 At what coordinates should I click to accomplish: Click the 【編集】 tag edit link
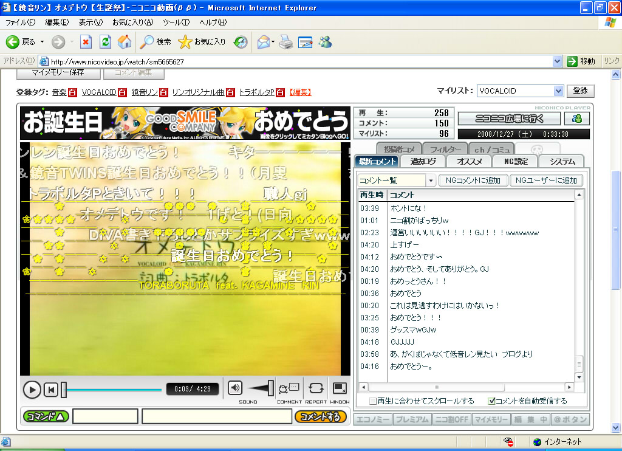pyautogui.click(x=300, y=92)
